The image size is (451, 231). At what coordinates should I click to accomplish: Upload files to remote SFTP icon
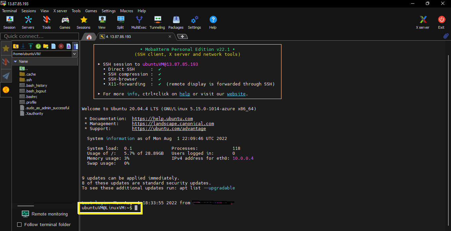tap(31, 46)
